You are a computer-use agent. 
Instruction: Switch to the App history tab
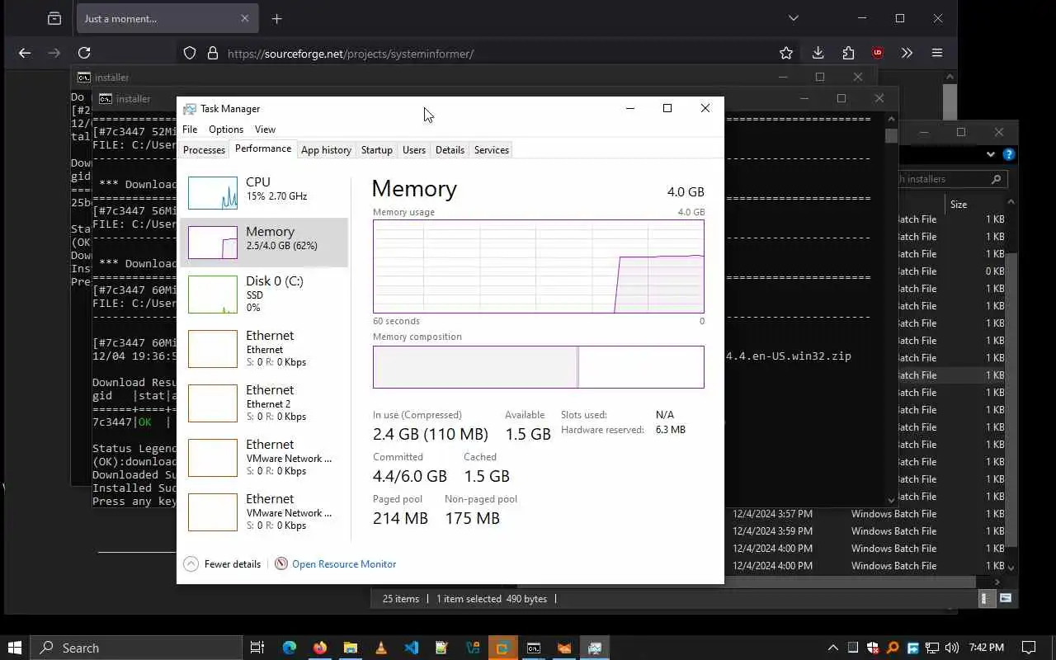coord(326,149)
